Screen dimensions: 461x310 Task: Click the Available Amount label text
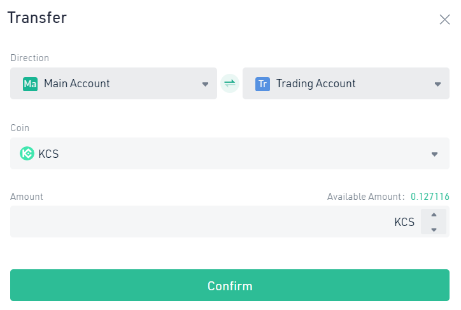tap(366, 196)
